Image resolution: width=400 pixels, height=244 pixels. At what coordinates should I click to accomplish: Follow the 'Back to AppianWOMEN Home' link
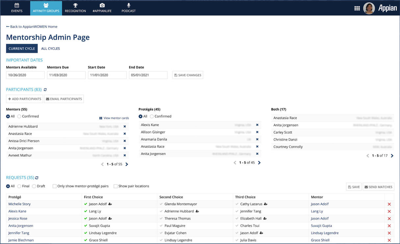coord(32,26)
